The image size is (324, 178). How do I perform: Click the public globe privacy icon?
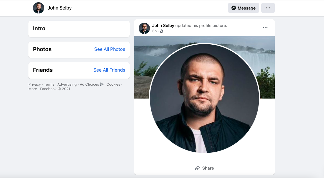161,31
